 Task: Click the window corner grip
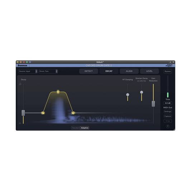(x=174, y=129)
